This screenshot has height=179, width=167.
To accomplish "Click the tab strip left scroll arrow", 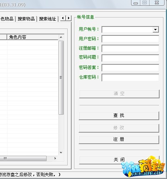I will point(63,18).
